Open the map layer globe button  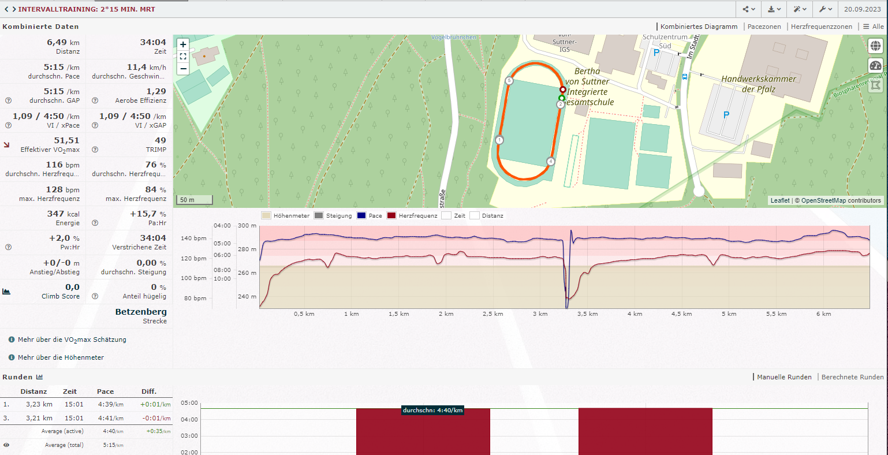coord(875,46)
